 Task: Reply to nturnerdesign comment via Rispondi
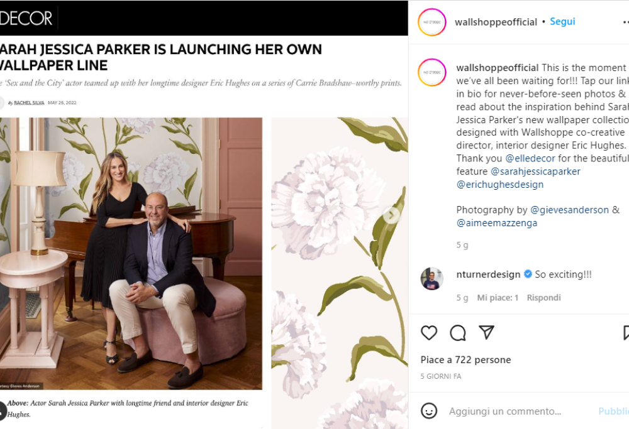tap(543, 298)
